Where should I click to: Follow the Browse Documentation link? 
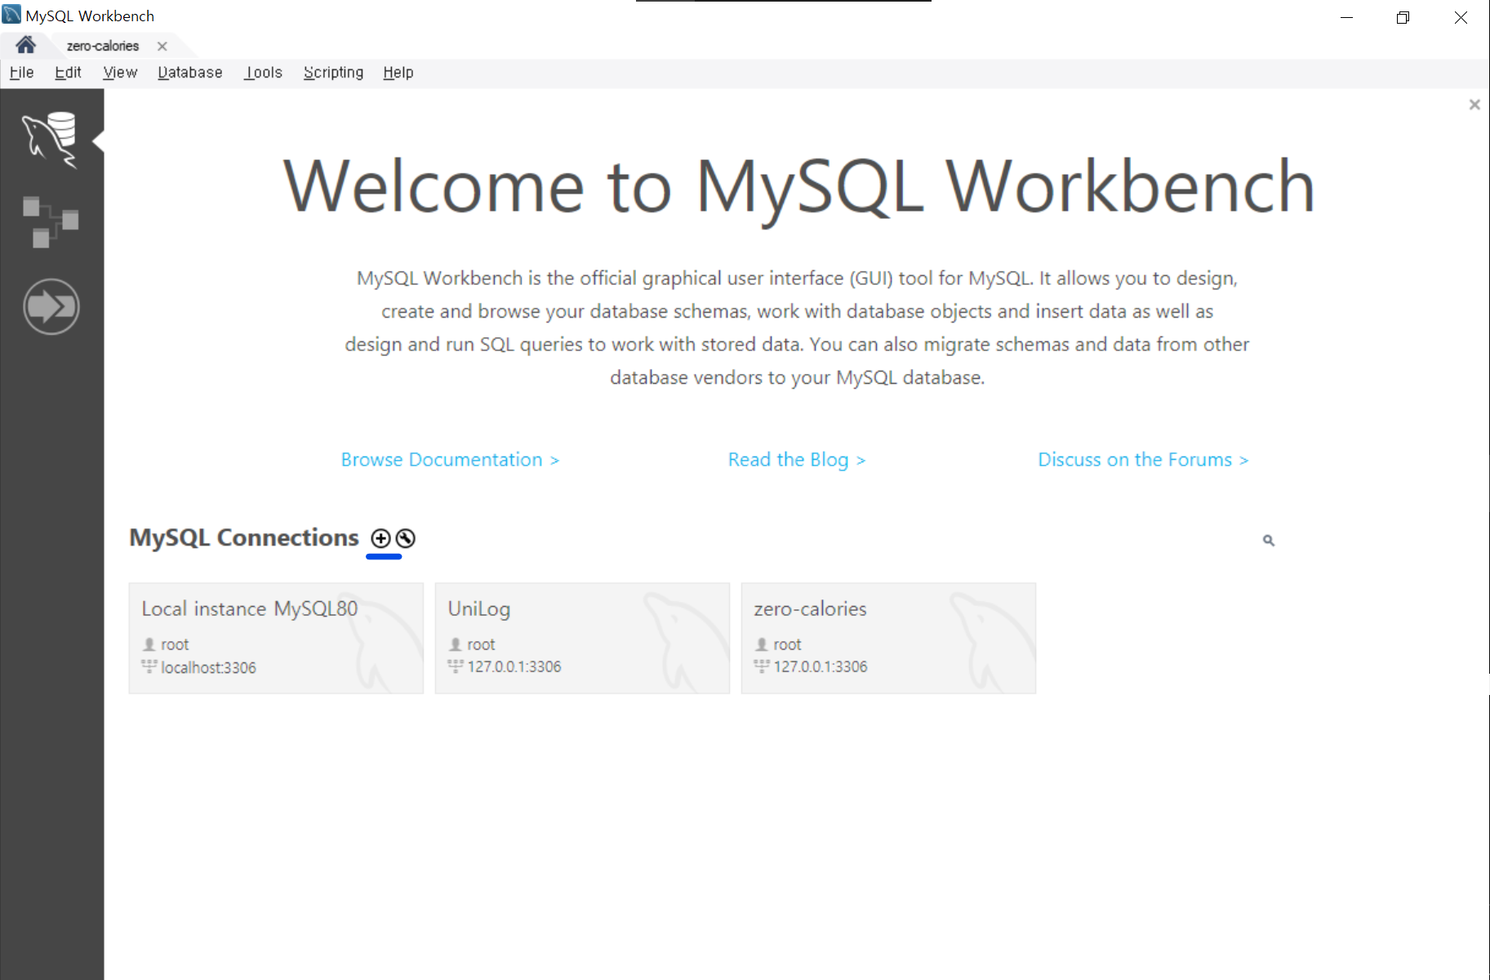click(450, 460)
